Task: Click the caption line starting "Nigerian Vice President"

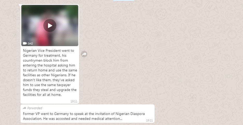Action: 48,51
